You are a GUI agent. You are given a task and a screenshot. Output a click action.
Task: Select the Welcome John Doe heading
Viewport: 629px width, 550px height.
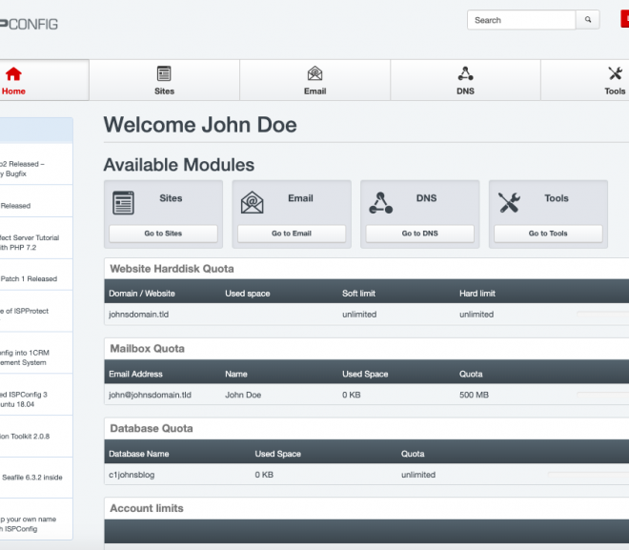point(200,125)
